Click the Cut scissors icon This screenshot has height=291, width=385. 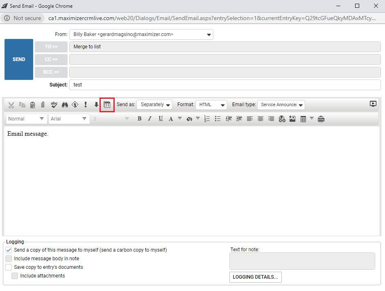pyautogui.click(x=11, y=105)
